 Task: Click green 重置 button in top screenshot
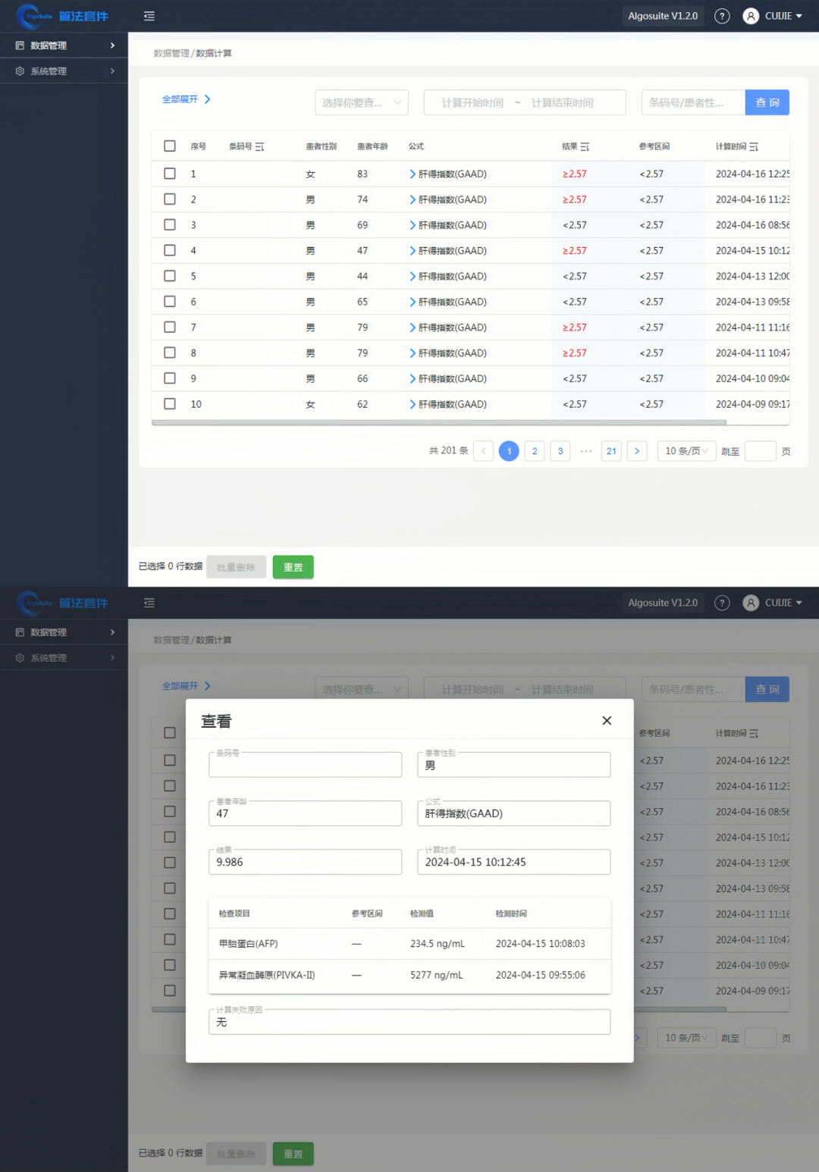[x=293, y=567]
